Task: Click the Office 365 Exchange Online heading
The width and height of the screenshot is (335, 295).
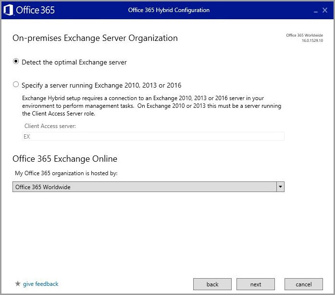Action: tap(65, 159)
